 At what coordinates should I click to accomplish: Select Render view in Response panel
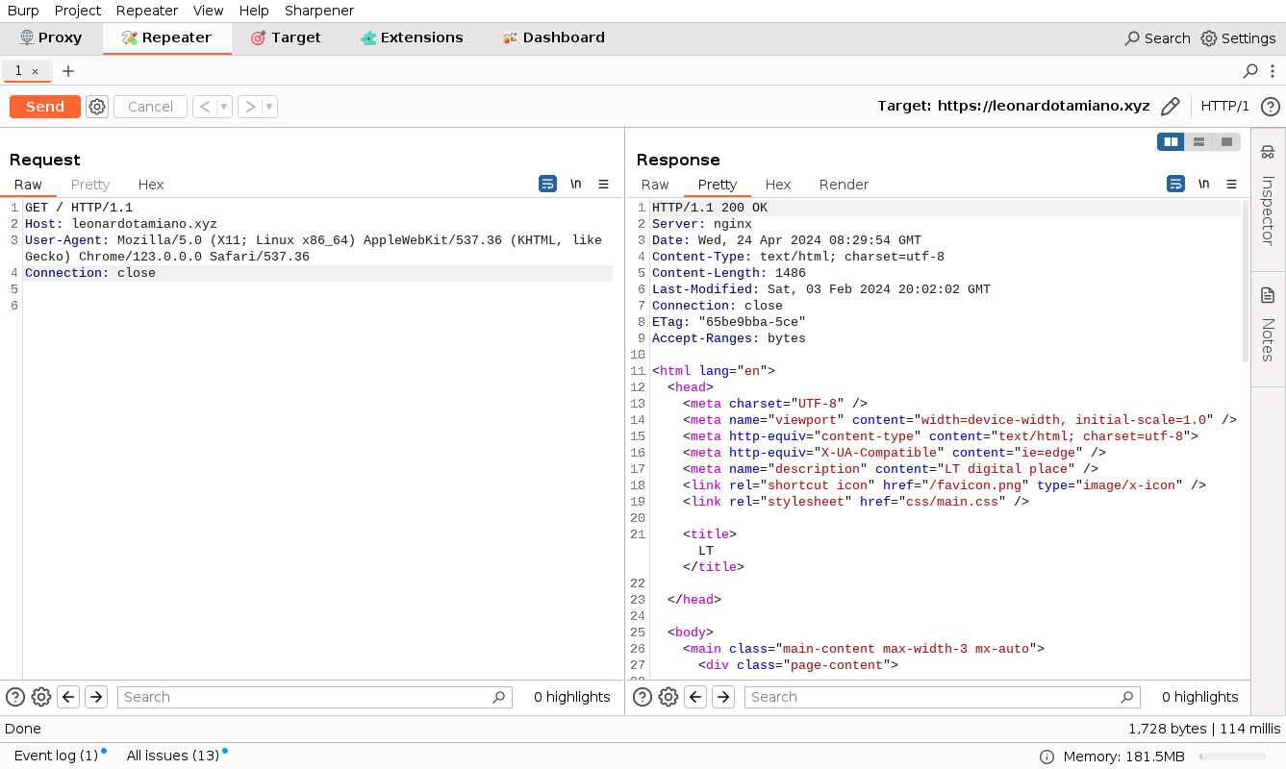tap(844, 185)
